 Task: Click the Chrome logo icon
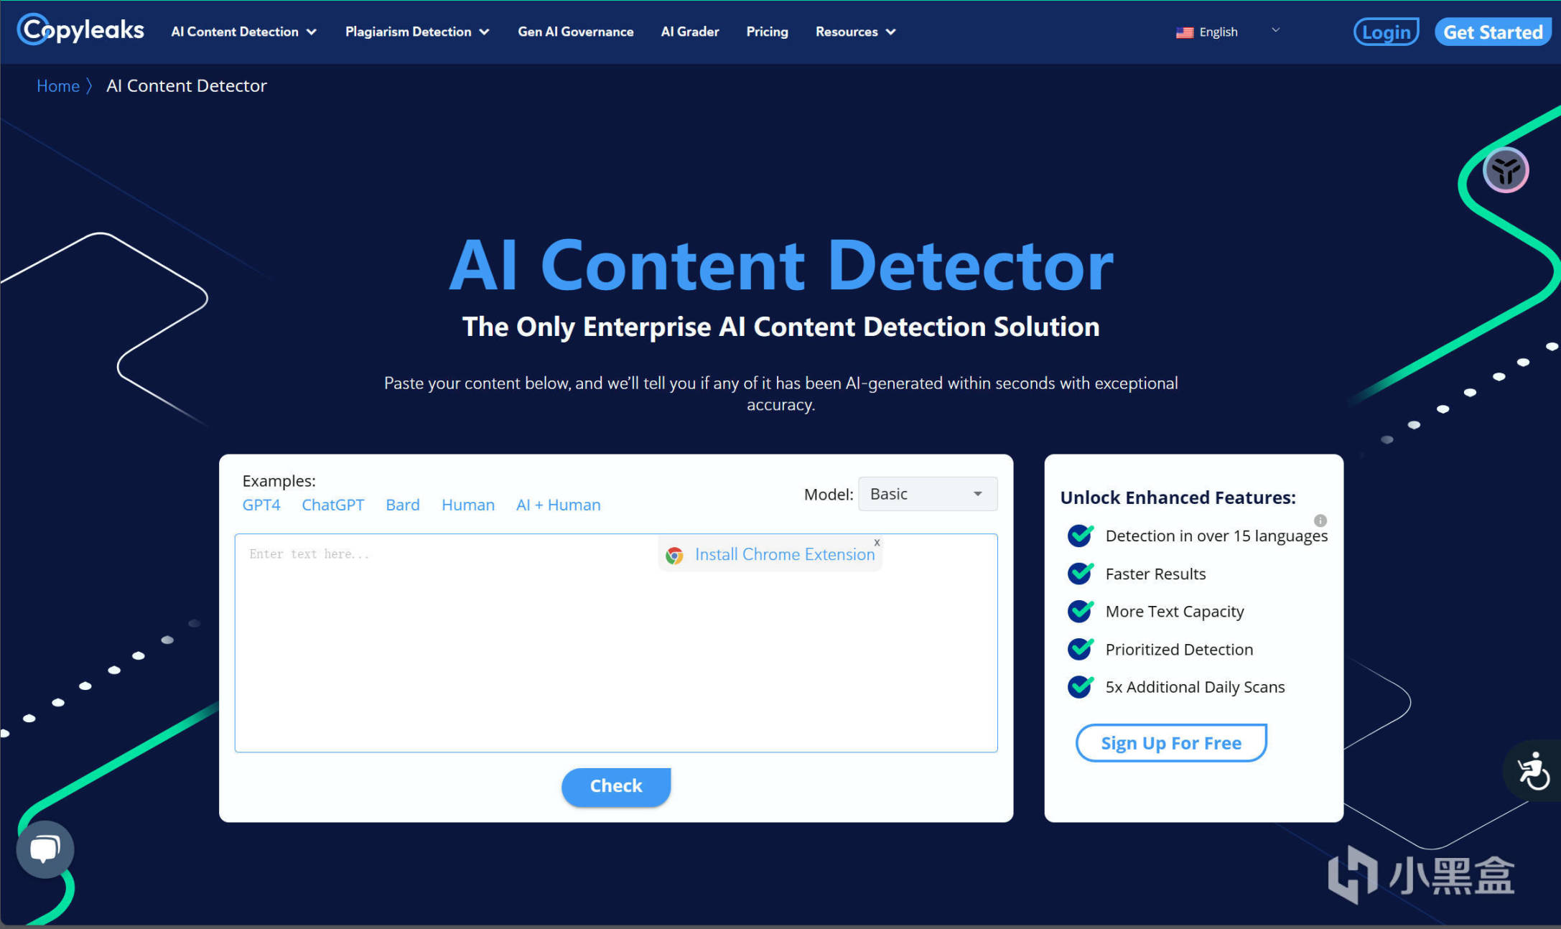click(674, 555)
